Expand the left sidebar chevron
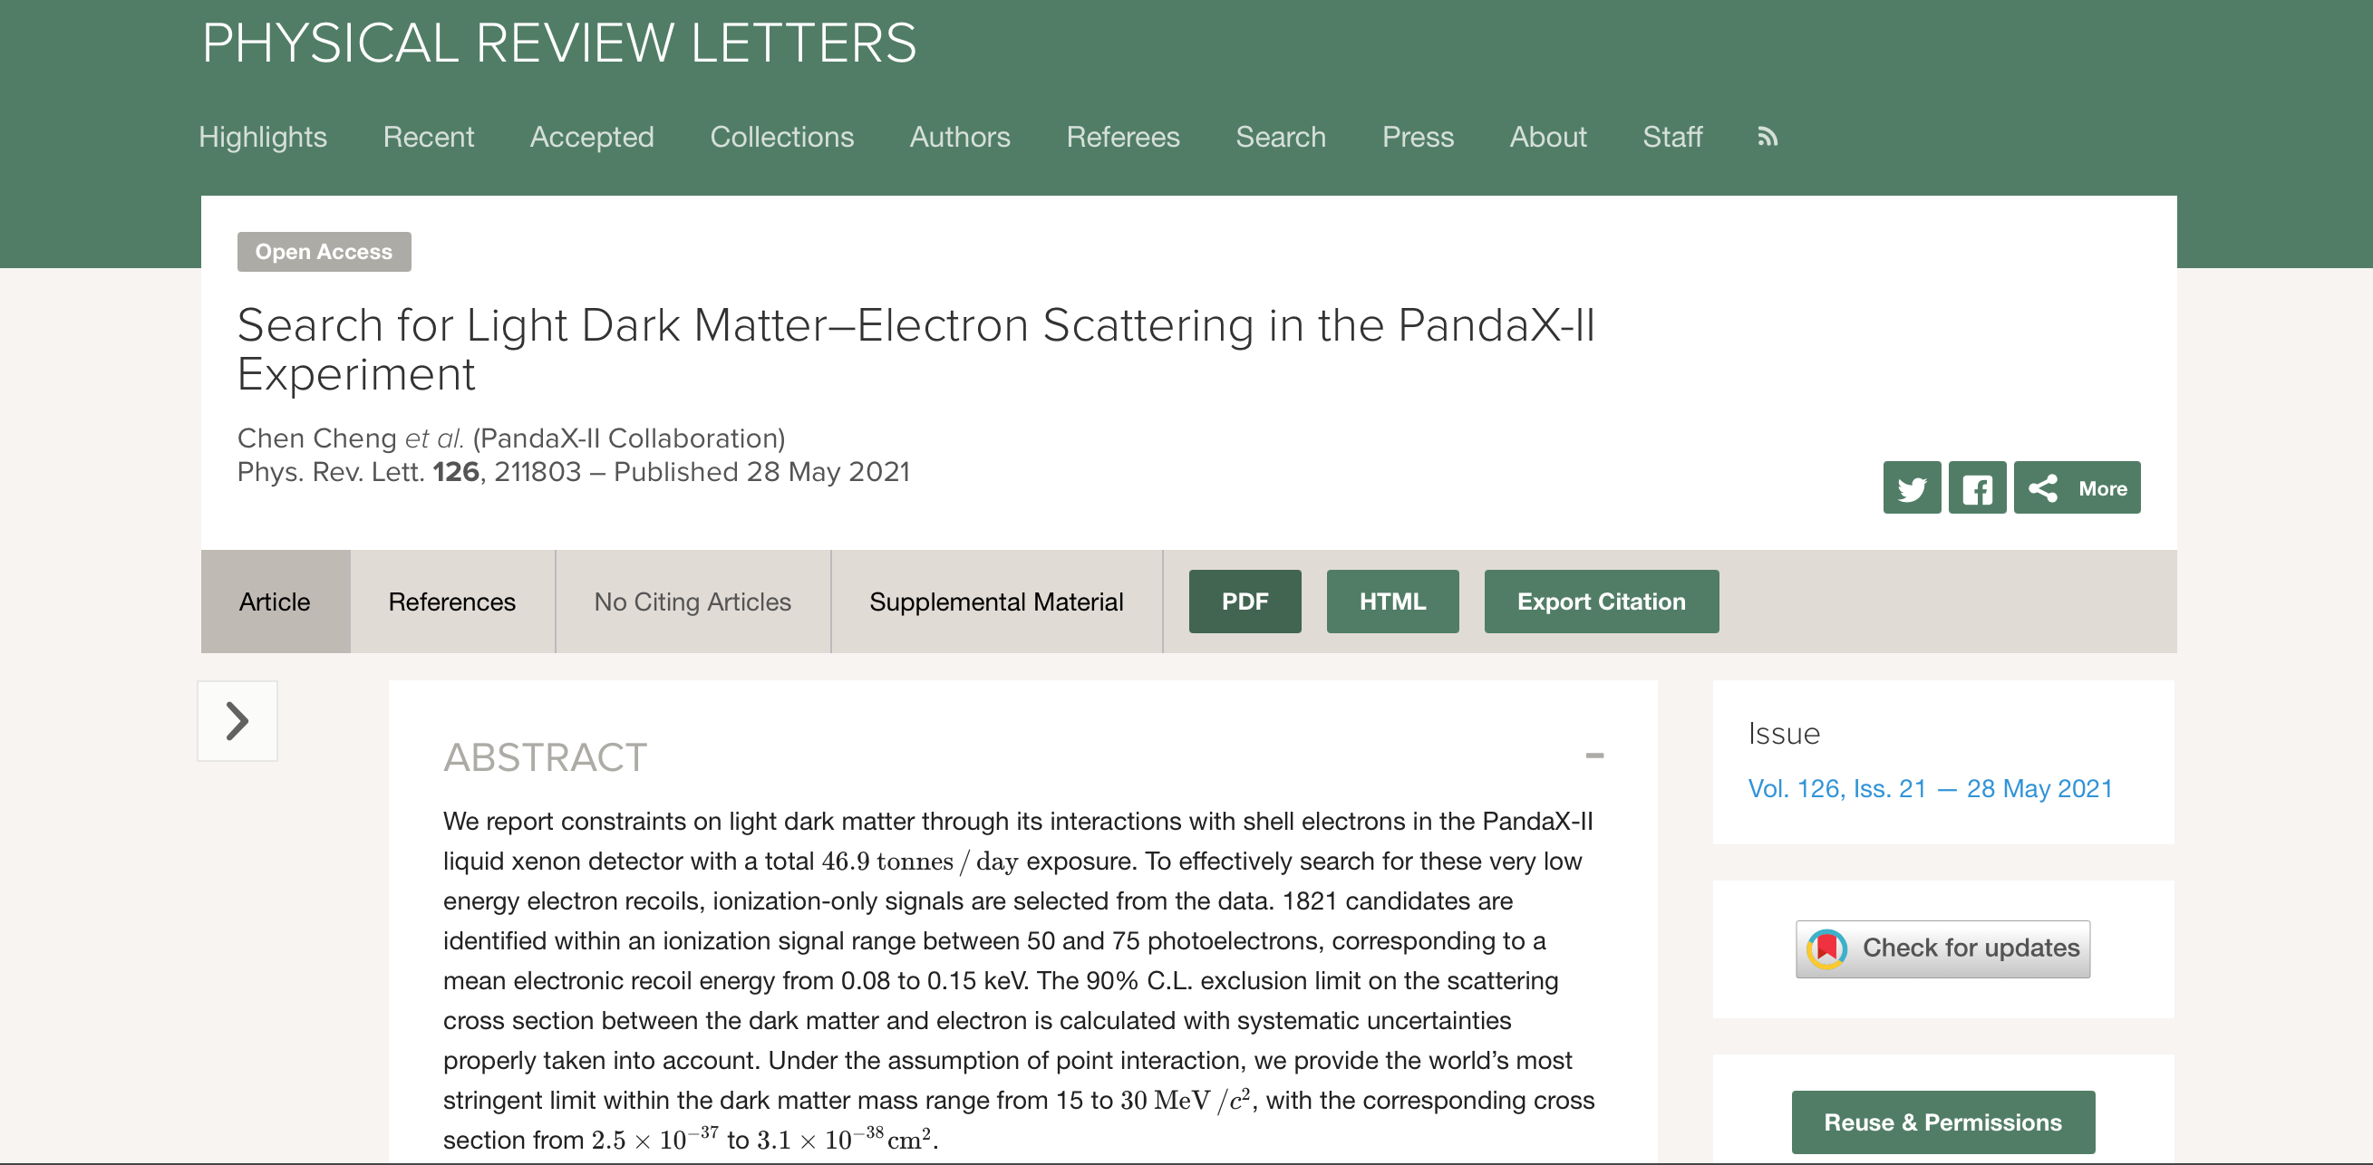This screenshot has width=2373, height=1165. pos(237,721)
